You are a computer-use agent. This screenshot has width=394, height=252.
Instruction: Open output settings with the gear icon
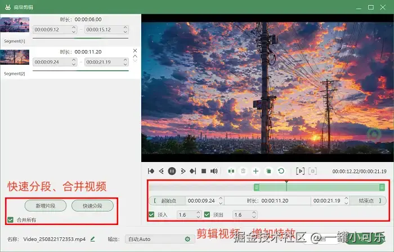187,239
